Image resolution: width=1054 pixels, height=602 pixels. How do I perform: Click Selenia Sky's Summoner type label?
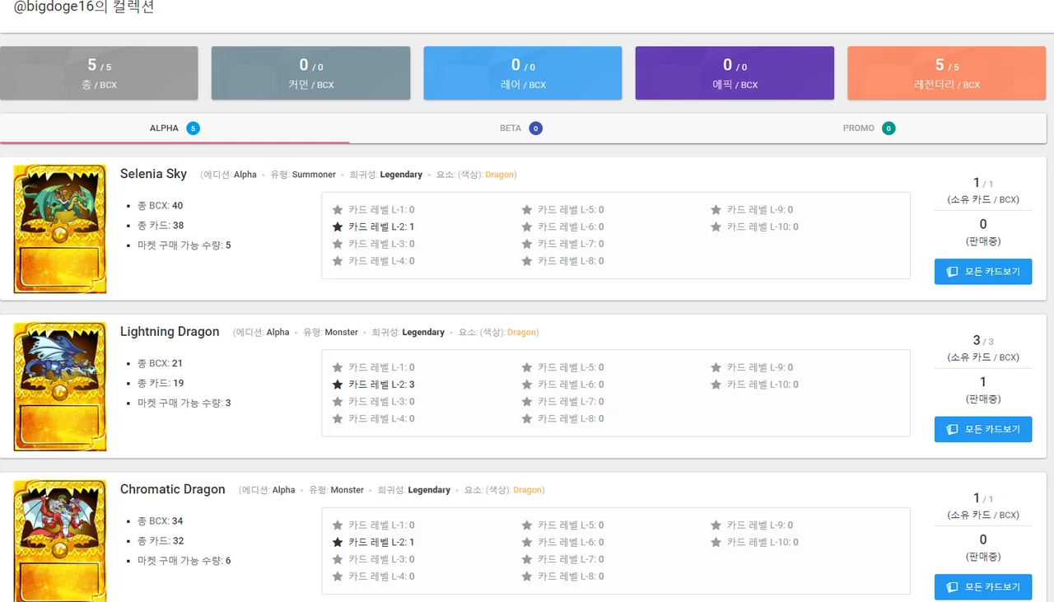point(314,175)
